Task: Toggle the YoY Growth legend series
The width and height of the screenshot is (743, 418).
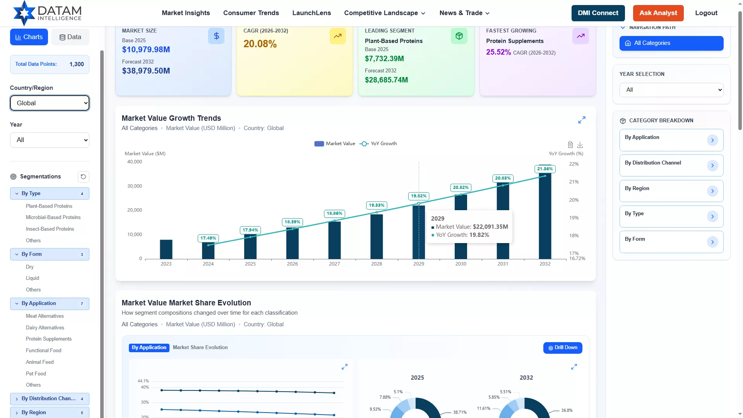Action: (378, 144)
